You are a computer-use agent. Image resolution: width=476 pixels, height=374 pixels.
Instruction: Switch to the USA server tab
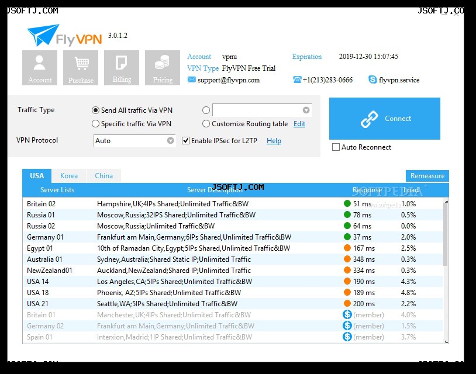point(37,176)
